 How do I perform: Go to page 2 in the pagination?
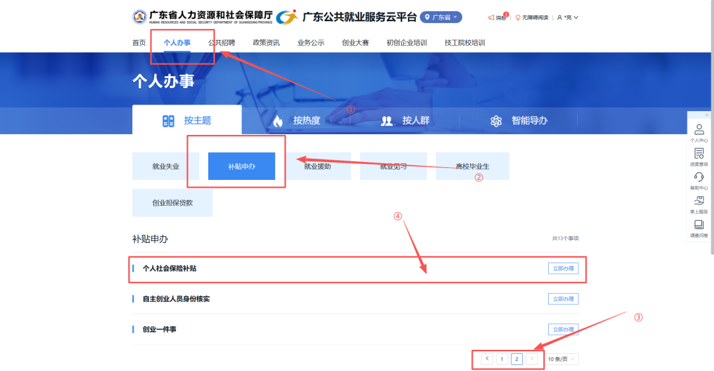pyautogui.click(x=516, y=358)
